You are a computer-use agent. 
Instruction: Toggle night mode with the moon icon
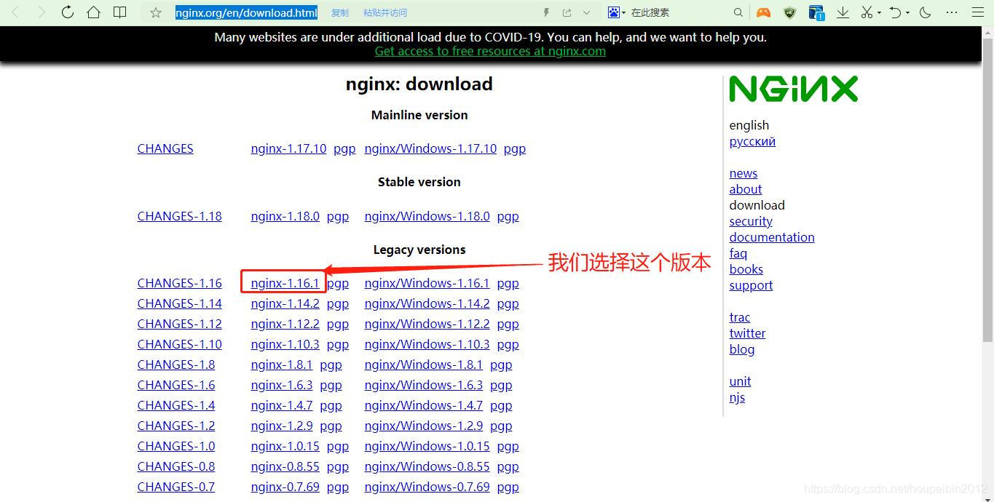point(926,12)
